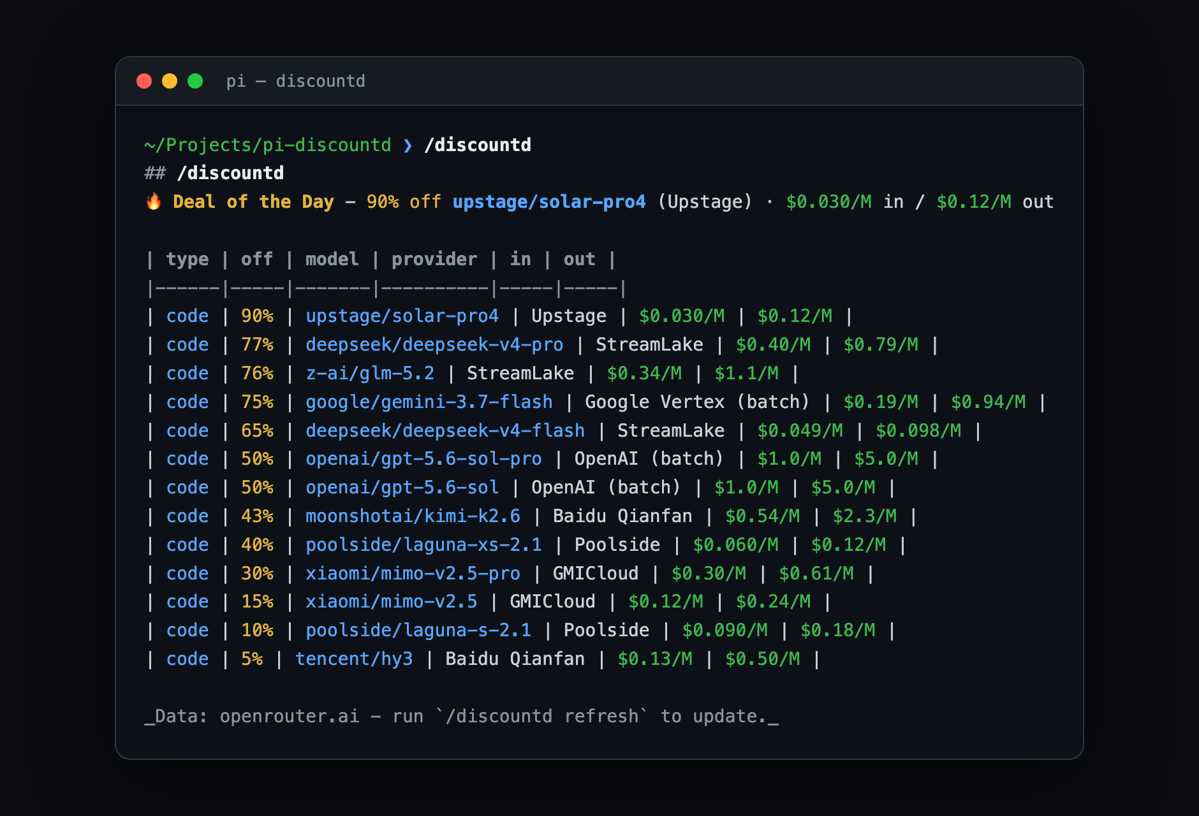Click the yellow minimize window button
Viewport: 1199px width, 816px height.
[170, 81]
